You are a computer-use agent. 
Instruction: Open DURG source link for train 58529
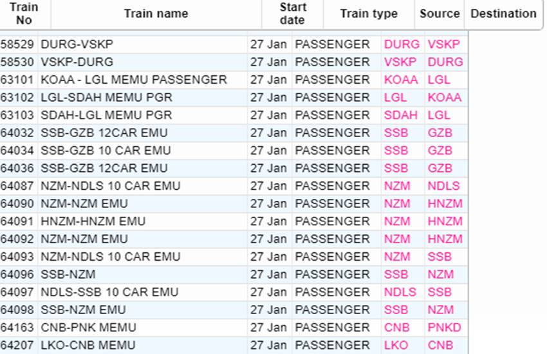(x=402, y=44)
